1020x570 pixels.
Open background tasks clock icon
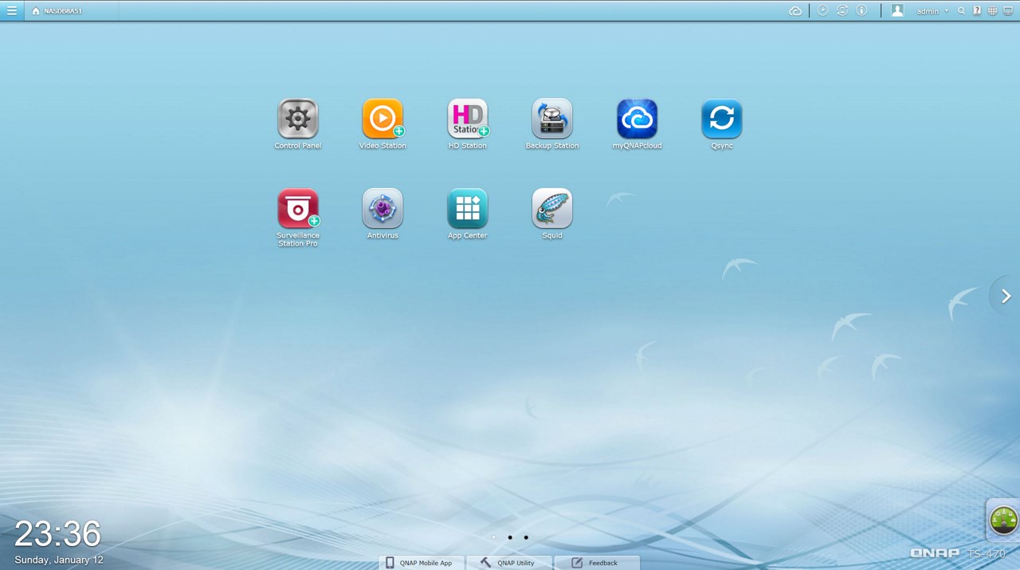pos(823,10)
